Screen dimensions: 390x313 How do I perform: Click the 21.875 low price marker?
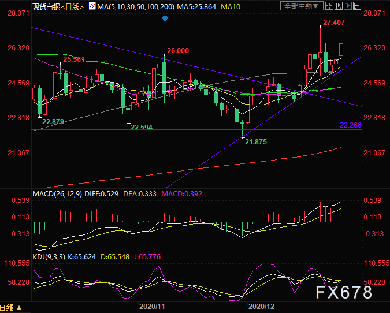pos(255,141)
